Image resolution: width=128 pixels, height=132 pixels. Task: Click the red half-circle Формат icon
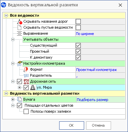click(x=26, y=70)
